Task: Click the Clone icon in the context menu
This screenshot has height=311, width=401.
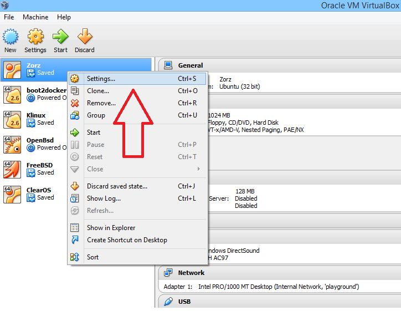Action: (75, 91)
